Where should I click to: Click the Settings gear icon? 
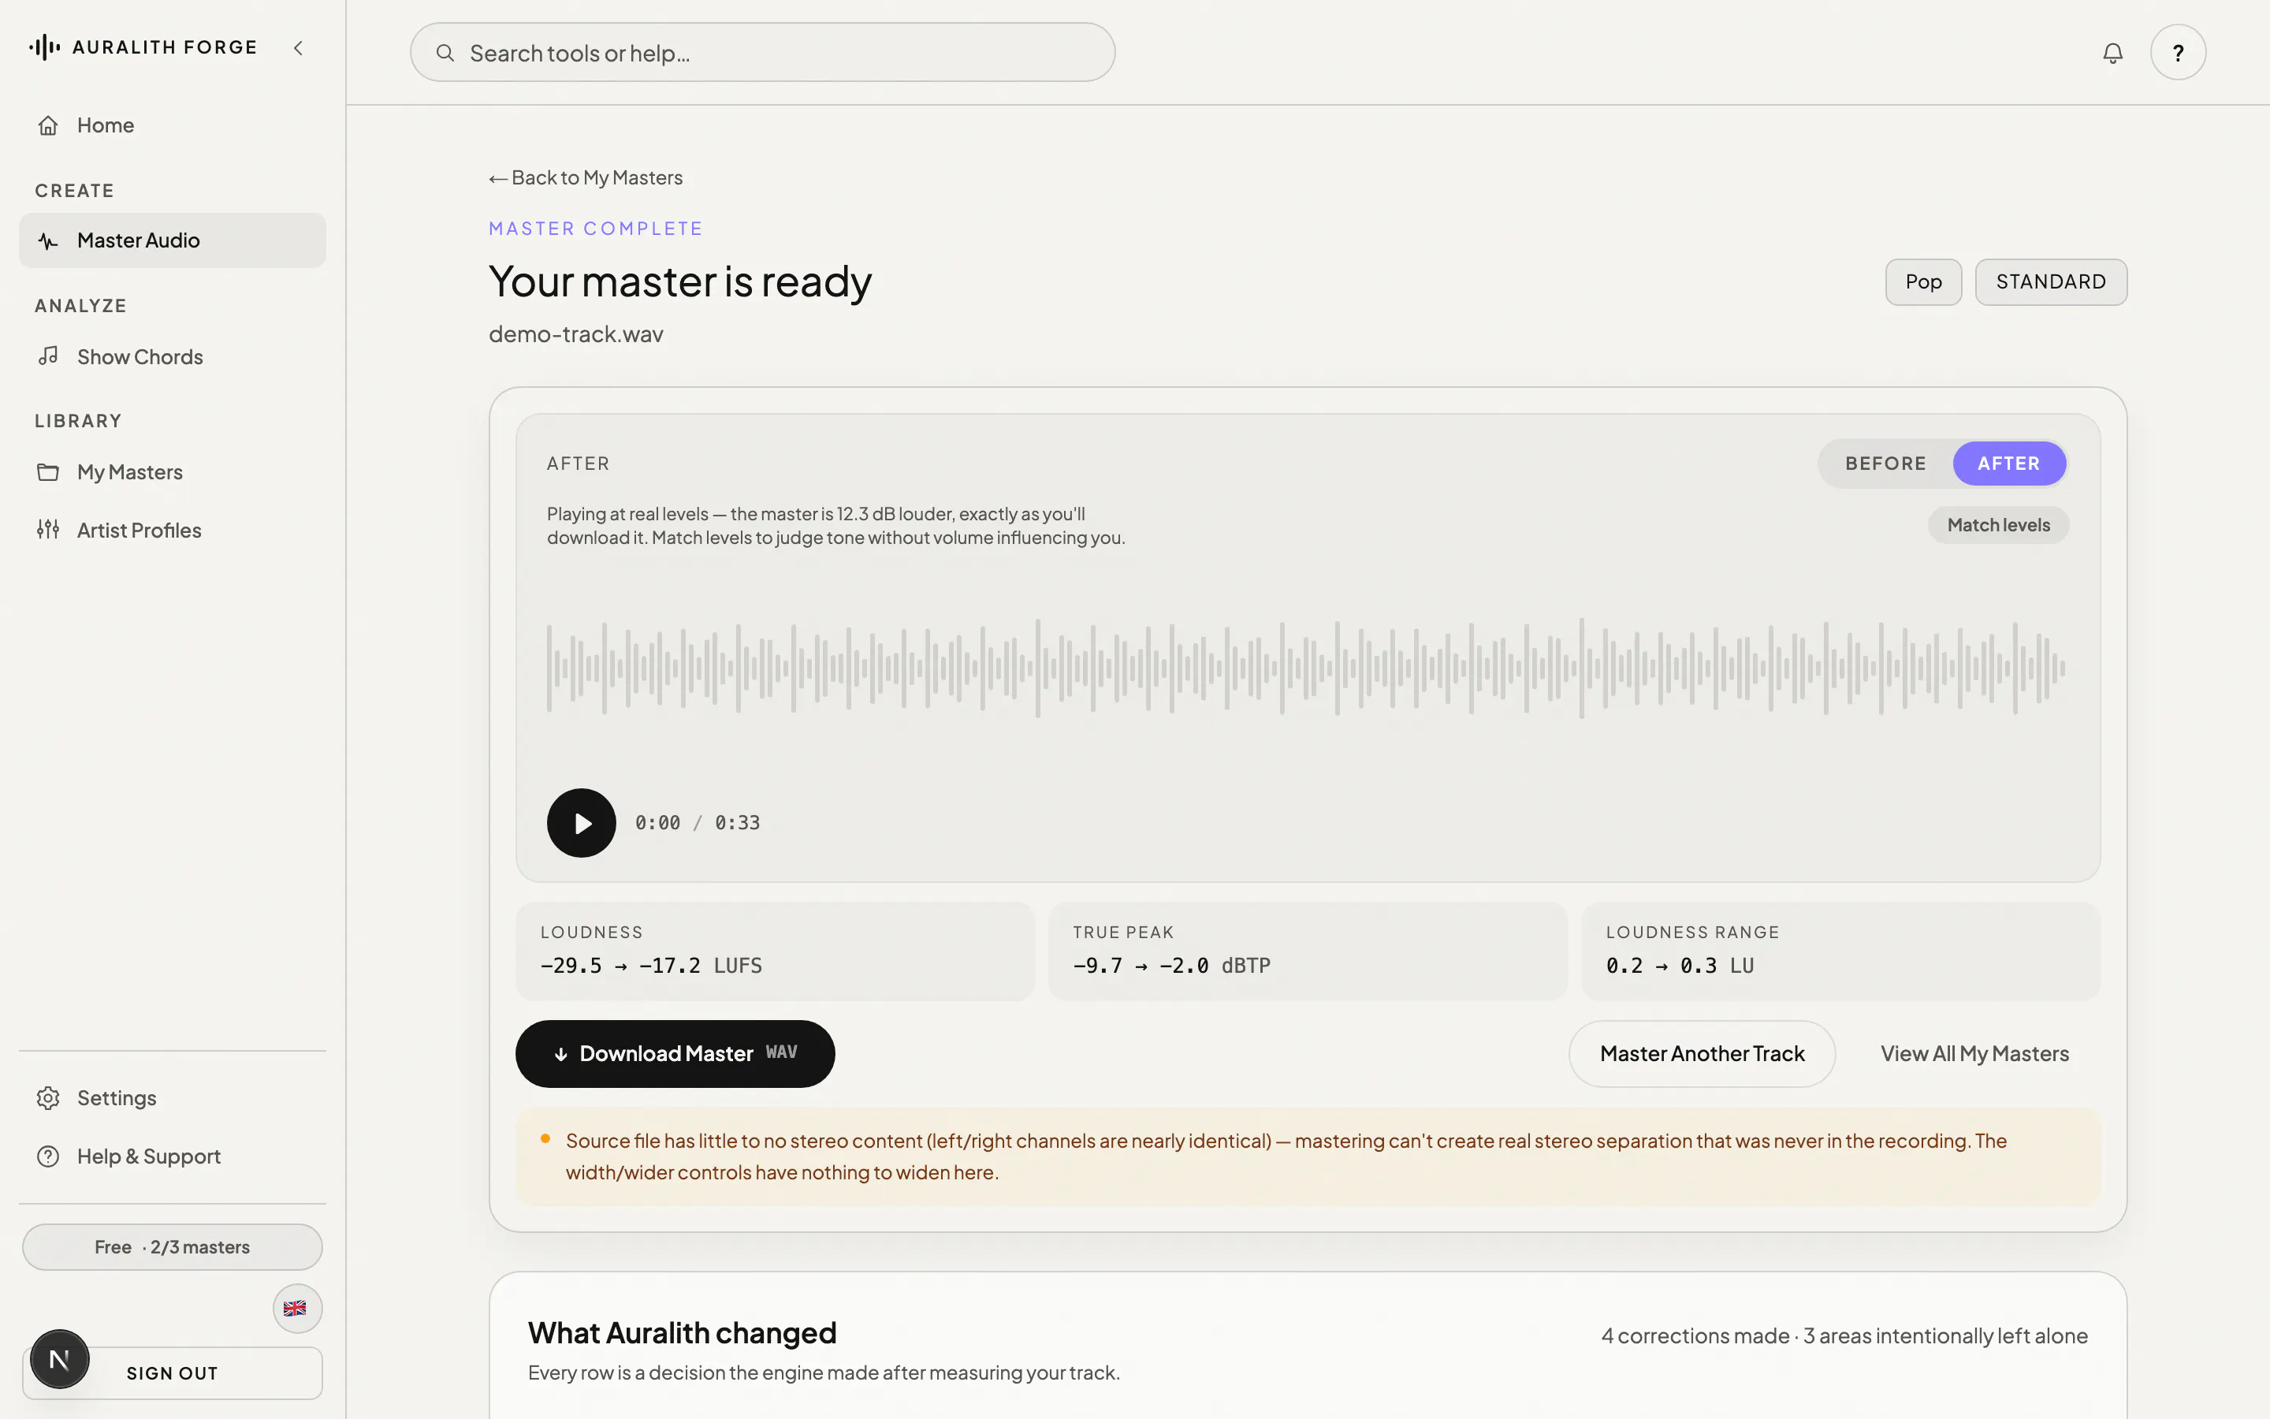[48, 1098]
